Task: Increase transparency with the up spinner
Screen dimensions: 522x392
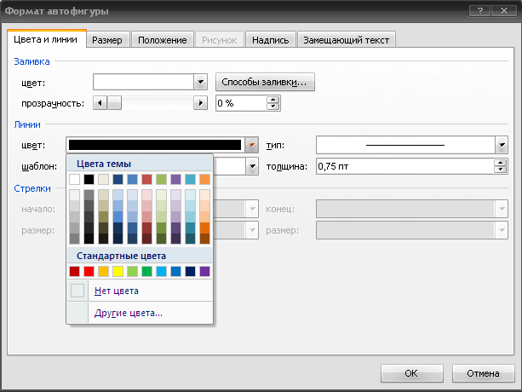Action: point(273,100)
